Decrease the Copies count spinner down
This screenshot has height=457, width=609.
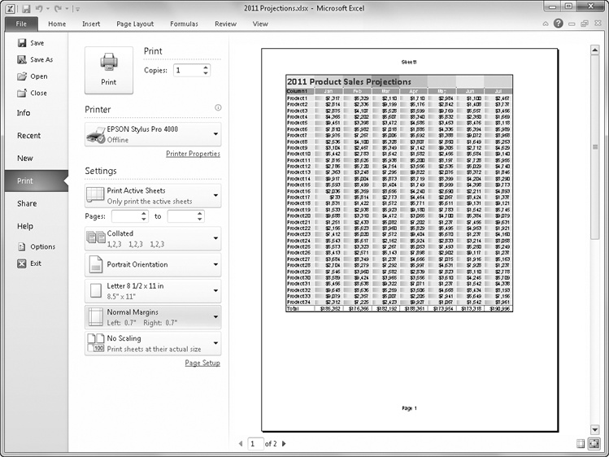tap(206, 73)
